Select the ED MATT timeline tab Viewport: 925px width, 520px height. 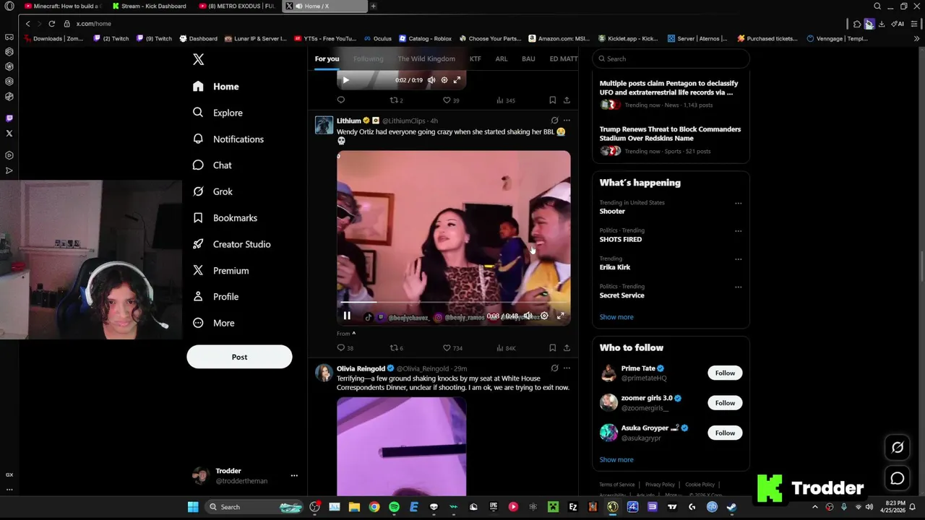click(x=563, y=58)
